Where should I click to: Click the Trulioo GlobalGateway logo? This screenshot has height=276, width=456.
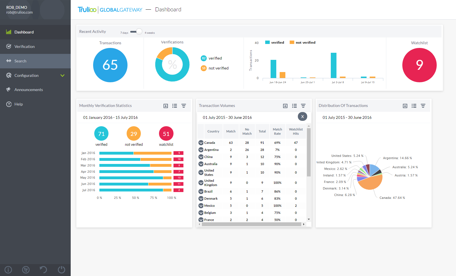[110, 10]
